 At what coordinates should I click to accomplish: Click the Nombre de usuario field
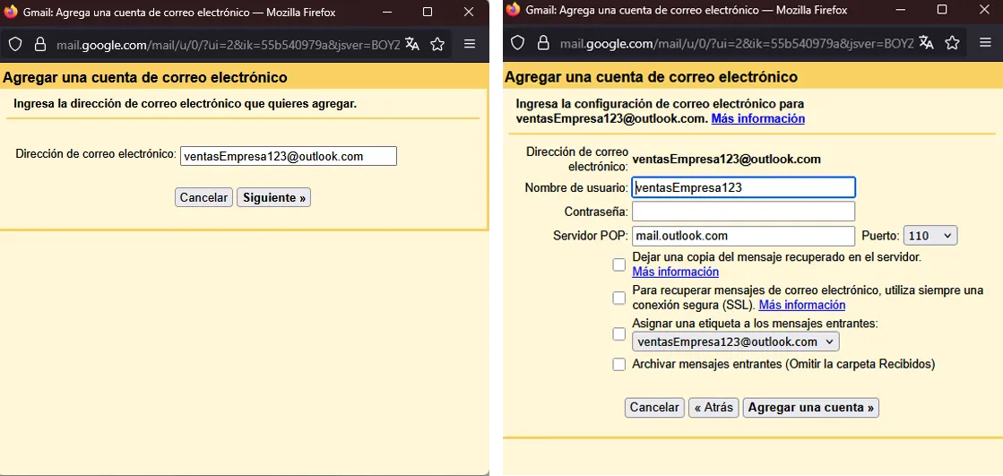pos(743,187)
